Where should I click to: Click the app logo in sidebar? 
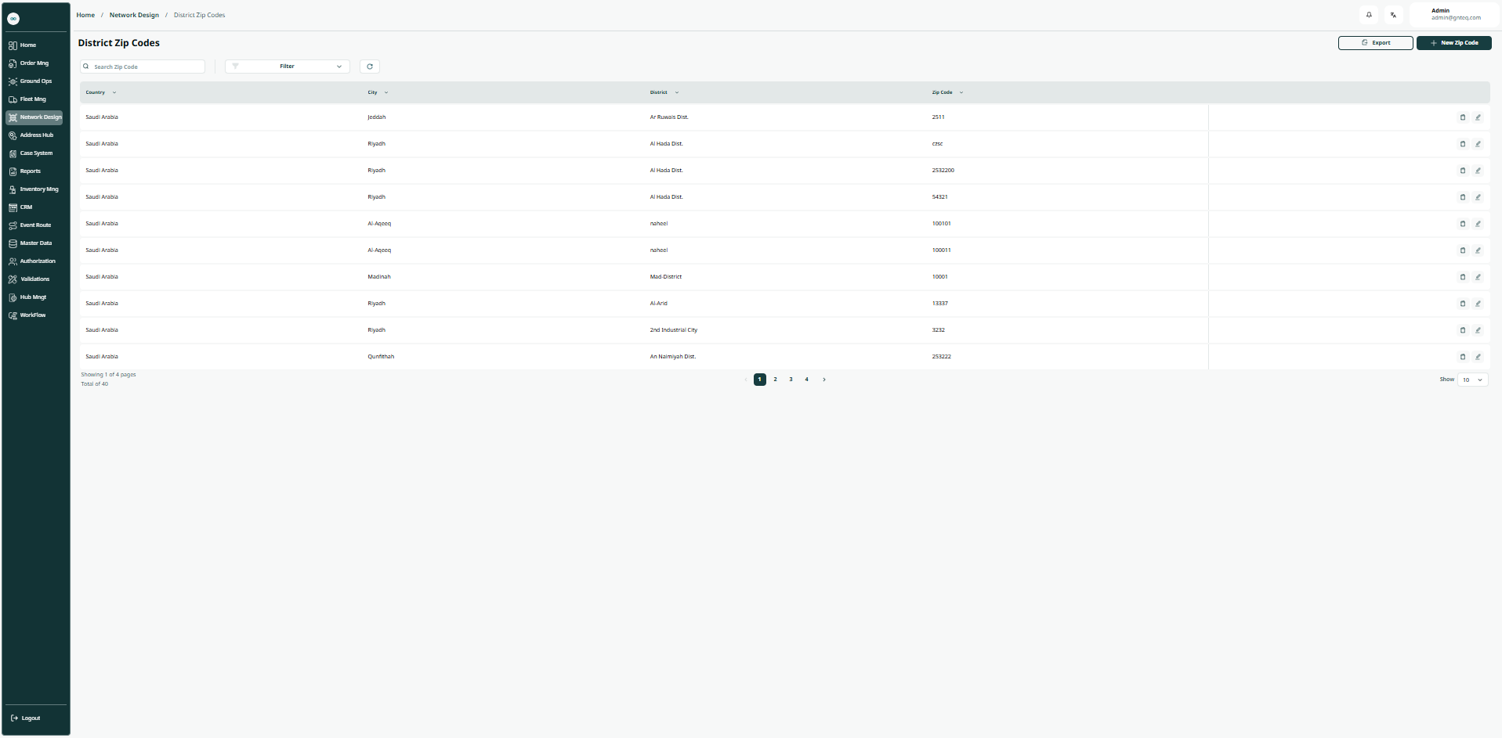pos(13,19)
